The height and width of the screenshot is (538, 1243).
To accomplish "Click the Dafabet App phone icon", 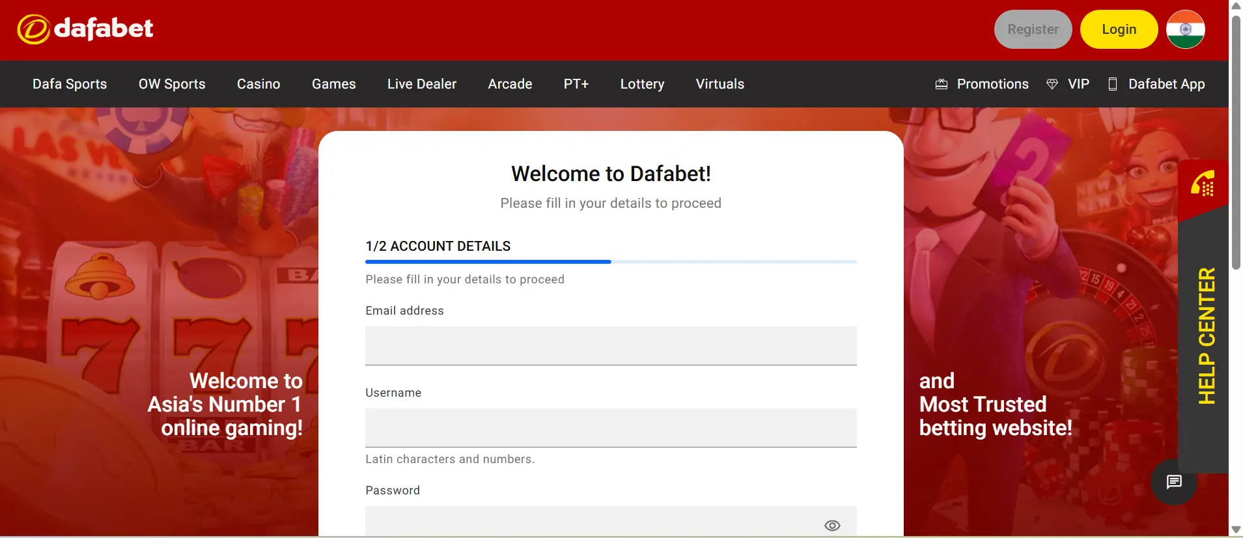I will (1113, 84).
